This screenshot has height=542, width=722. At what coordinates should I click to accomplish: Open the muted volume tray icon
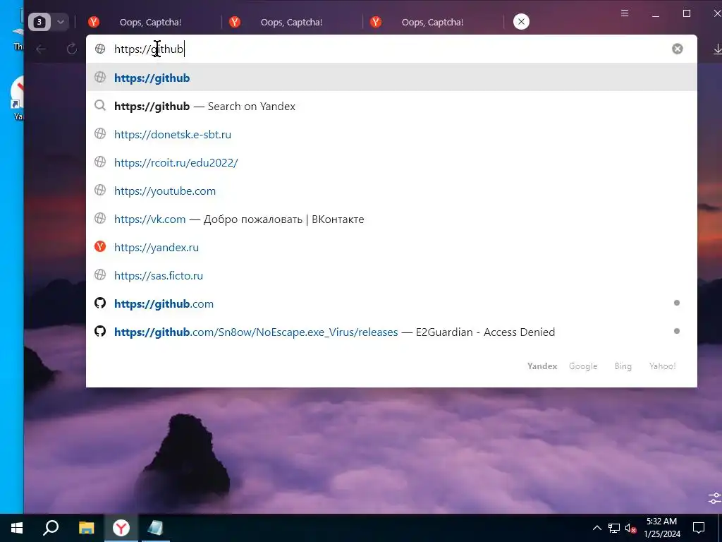[x=630, y=528]
